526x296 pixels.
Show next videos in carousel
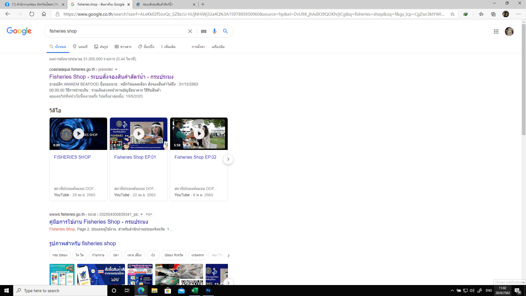(x=228, y=159)
